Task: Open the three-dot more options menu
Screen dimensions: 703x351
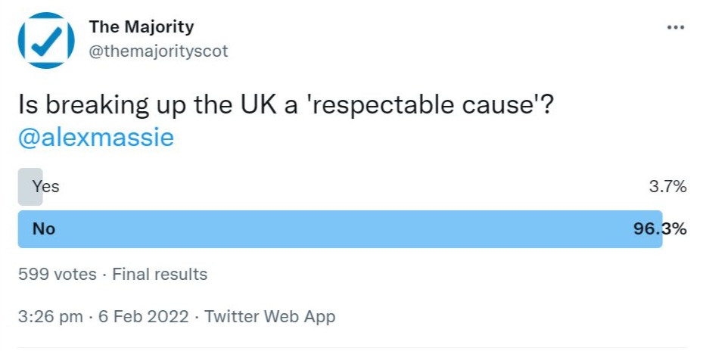Action: 675,27
